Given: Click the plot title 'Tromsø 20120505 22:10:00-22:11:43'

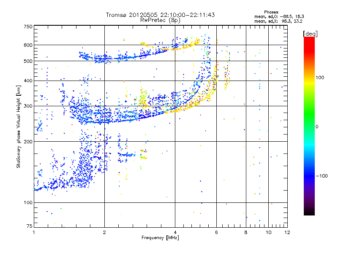Looking at the screenshot, I should pos(160,15).
